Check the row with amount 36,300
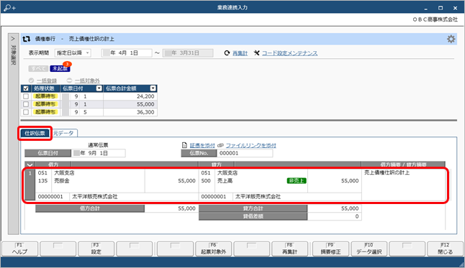This screenshot has width=465, height=268. (x=26, y=112)
